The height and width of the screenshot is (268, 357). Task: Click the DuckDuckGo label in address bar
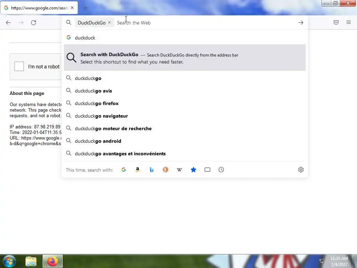(92, 23)
